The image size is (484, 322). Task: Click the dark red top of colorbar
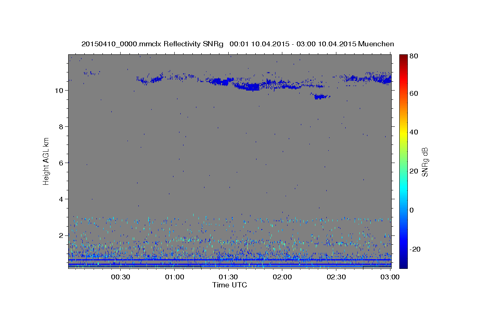point(403,58)
